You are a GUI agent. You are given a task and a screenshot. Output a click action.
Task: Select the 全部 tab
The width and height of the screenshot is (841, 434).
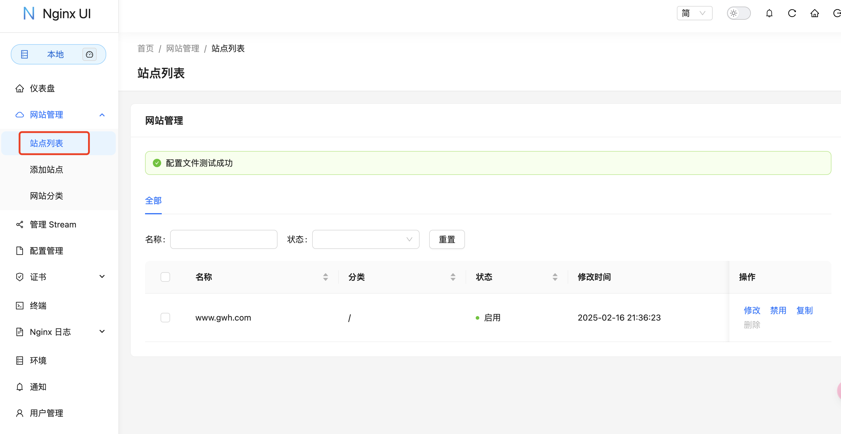(x=153, y=201)
